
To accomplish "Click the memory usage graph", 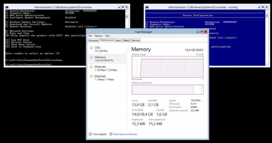I will tap(167, 67).
